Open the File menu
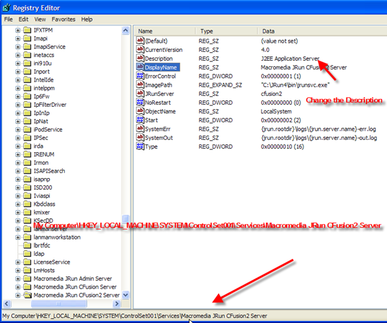Screen dimensions: 387x323 (8, 19)
